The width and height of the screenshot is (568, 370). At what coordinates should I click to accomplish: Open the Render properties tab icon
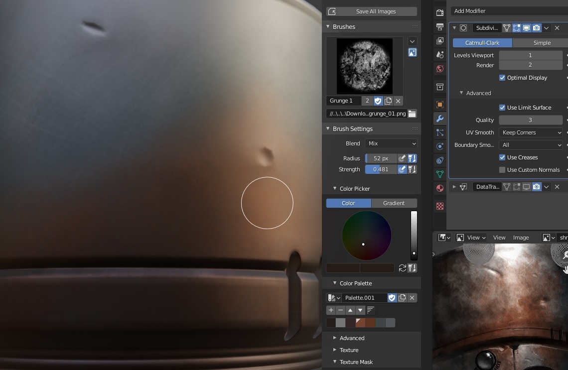[440, 12]
